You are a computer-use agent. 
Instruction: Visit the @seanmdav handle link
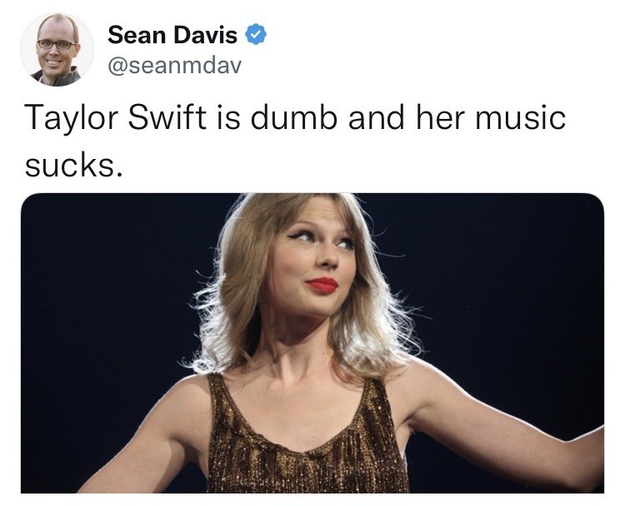point(175,65)
